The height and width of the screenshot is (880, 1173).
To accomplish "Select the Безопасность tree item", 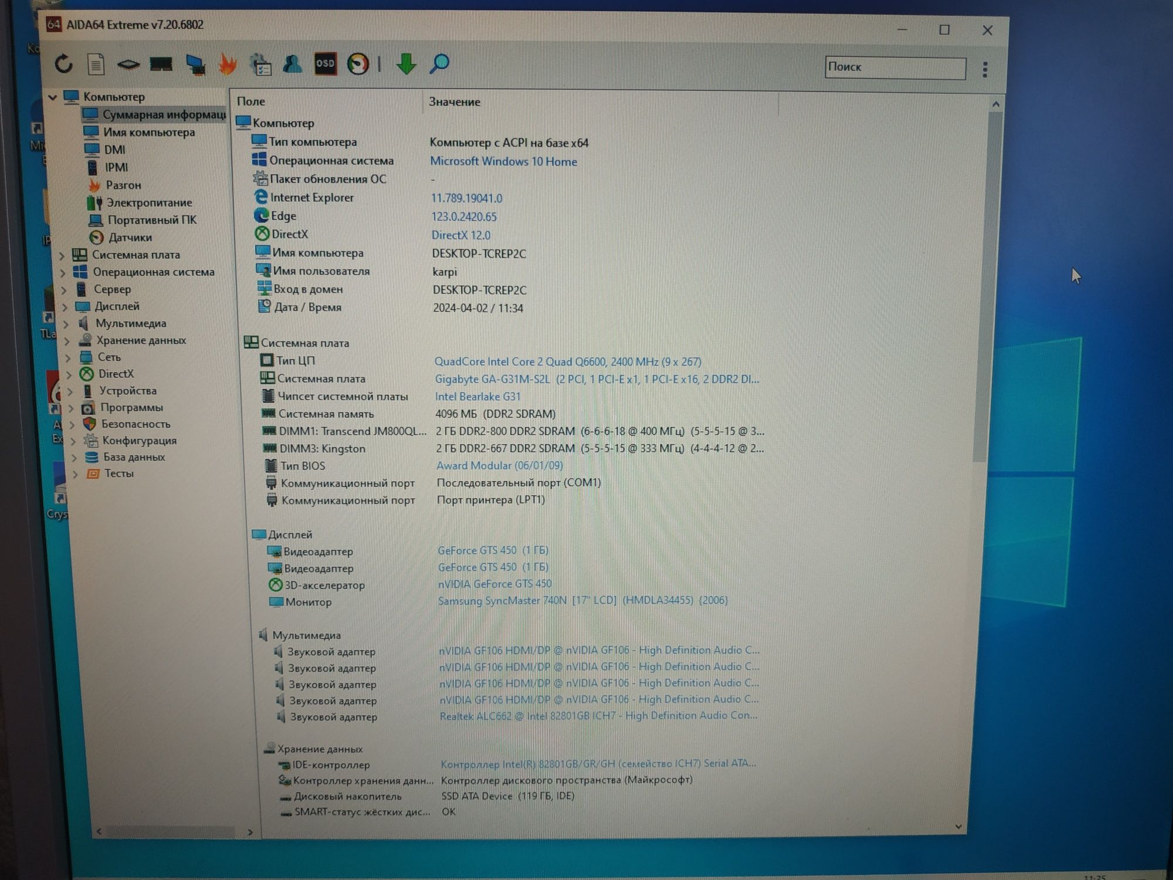I will [127, 424].
